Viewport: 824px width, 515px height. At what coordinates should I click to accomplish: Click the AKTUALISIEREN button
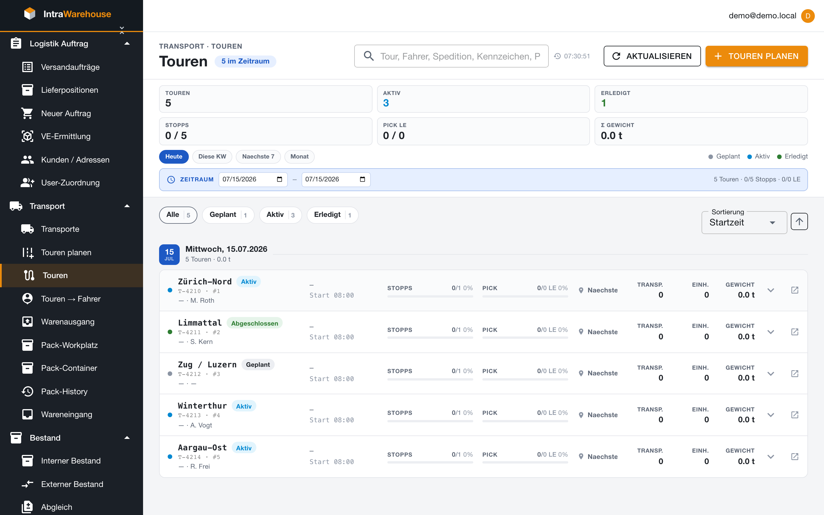pos(652,56)
